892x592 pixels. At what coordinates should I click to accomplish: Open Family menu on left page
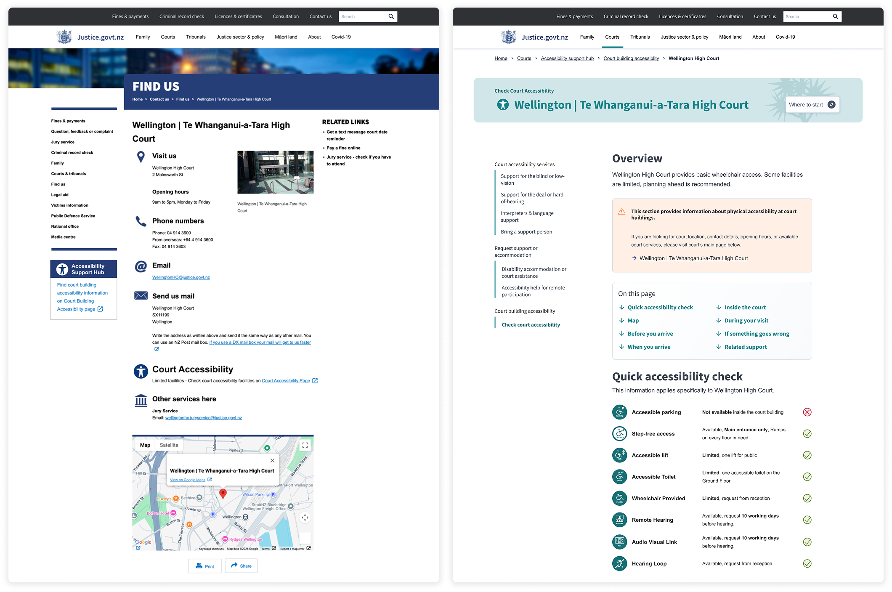pyautogui.click(x=143, y=37)
